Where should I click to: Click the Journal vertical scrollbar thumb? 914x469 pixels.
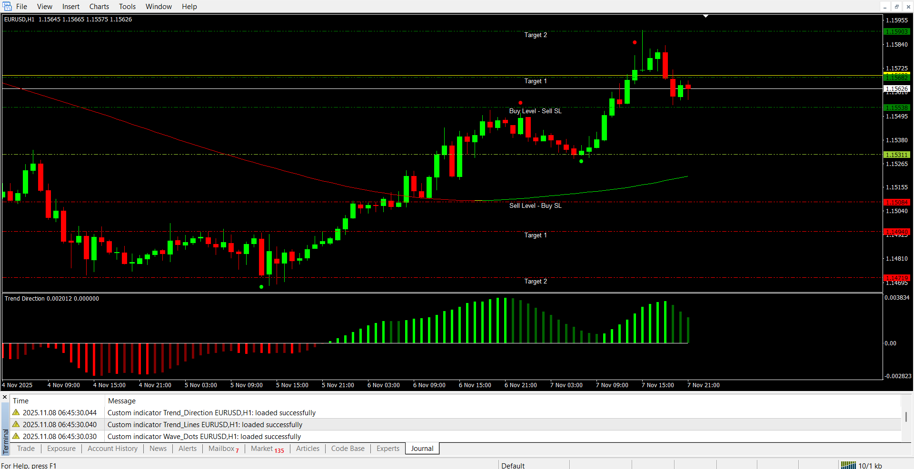click(906, 417)
